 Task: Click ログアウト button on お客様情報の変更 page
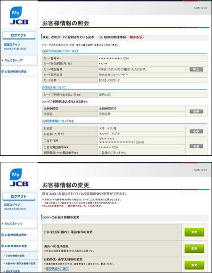pos(19,196)
